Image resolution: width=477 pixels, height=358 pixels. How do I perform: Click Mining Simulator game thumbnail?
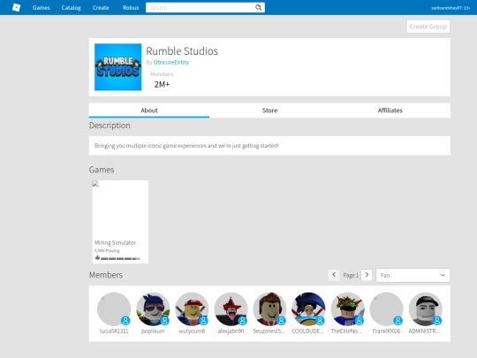pos(120,209)
